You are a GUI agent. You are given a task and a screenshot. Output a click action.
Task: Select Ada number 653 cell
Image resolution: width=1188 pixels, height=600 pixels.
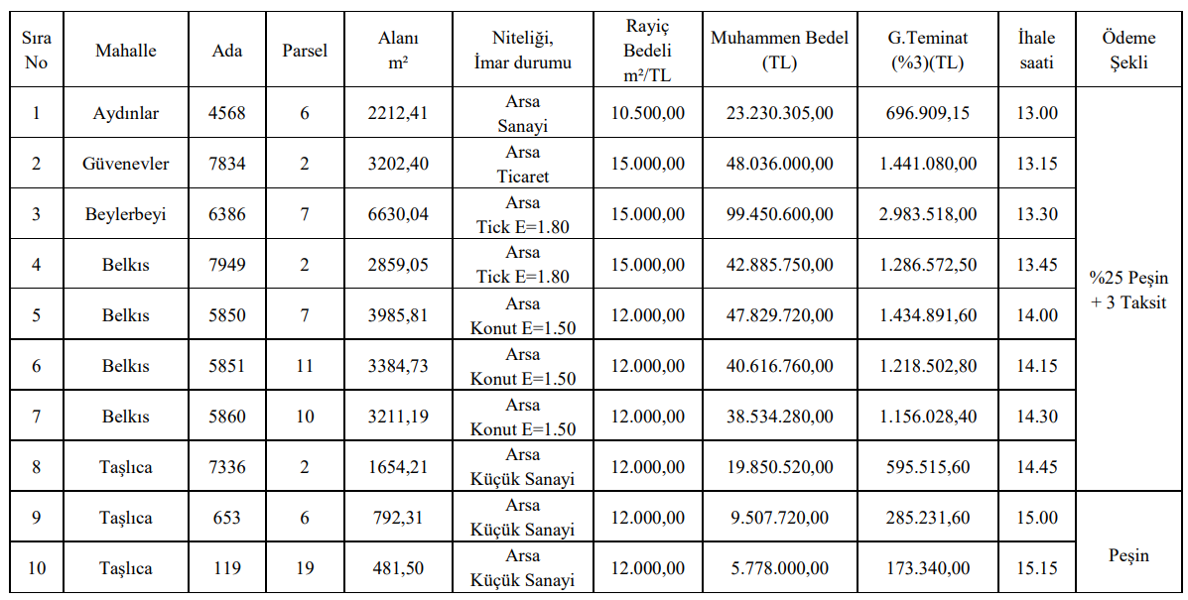227,518
